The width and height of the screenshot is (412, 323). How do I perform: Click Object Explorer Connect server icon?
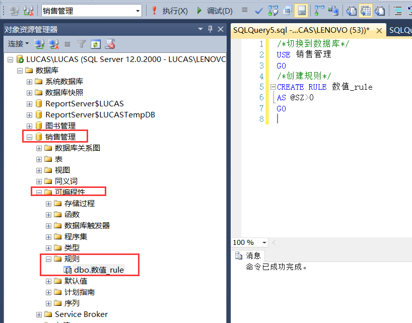(39, 44)
